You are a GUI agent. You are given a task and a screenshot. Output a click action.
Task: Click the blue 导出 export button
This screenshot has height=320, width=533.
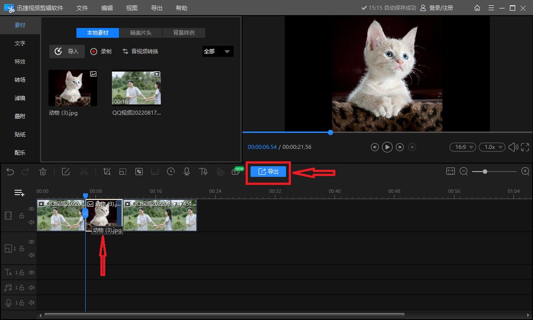click(268, 172)
